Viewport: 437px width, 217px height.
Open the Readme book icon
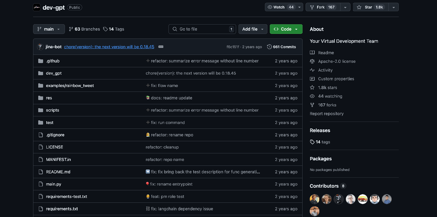[312, 52]
